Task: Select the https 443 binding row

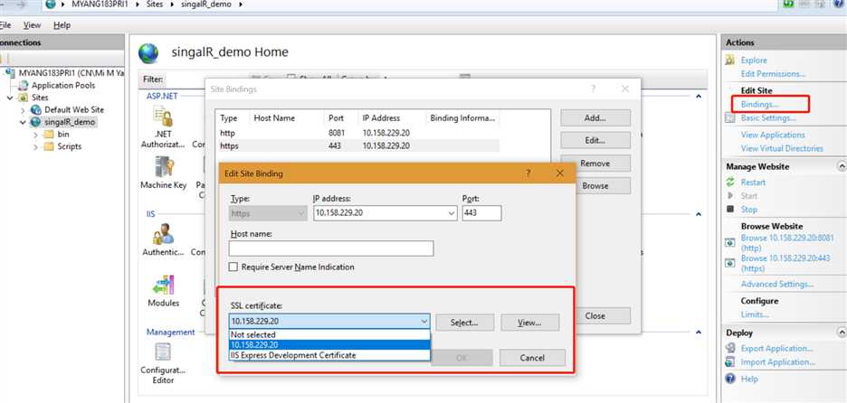Action: (x=358, y=145)
